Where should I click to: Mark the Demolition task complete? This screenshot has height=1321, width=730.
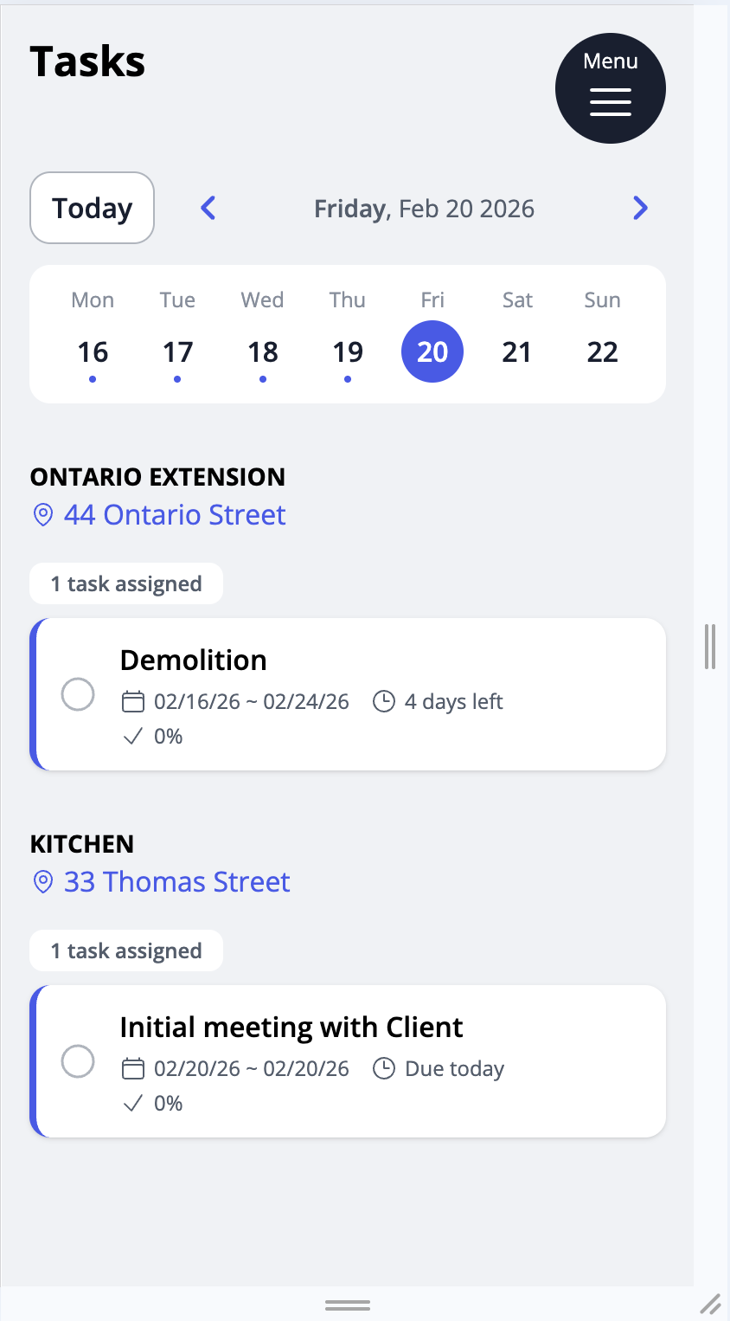pyautogui.click(x=78, y=694)
